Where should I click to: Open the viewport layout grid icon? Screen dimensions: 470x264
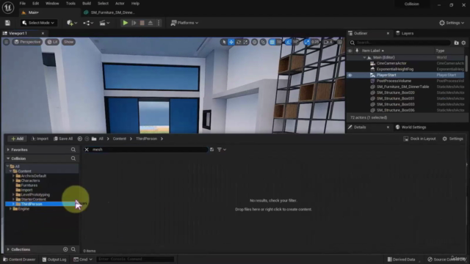(x=339, y=43)
